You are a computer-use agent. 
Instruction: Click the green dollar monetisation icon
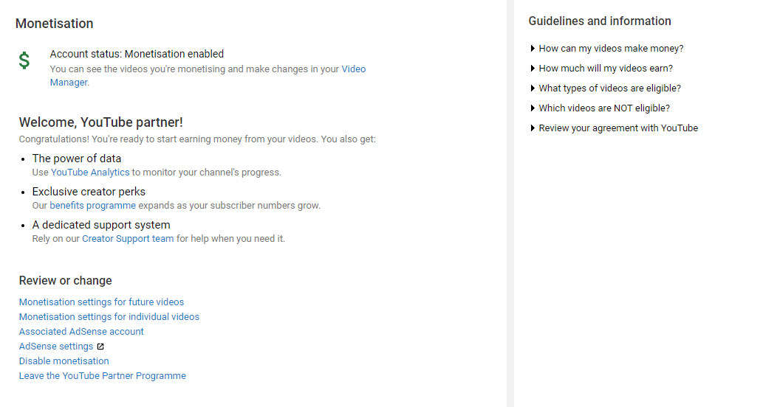point(24,60)
